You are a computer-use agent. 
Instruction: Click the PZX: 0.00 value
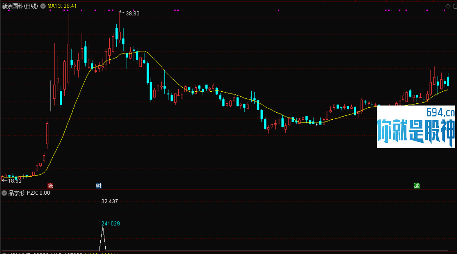38,193
